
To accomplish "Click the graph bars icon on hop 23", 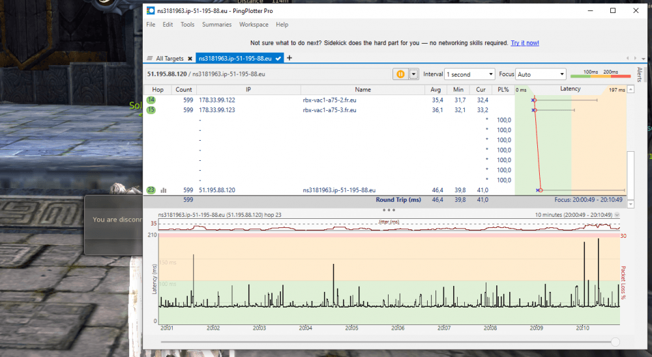I will pyautogui.click(x=164, y=190).
